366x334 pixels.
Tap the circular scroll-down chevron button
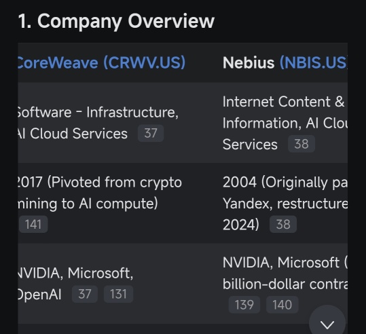[x=327, y=323]
